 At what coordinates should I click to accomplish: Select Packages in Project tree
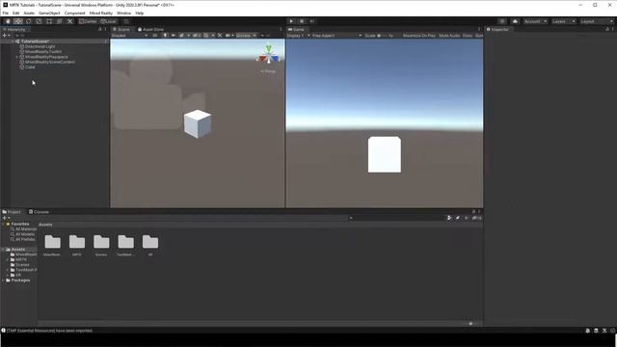pos(20,280)
